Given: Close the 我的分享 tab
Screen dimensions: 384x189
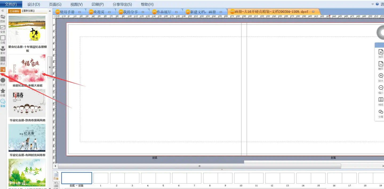Looking at the screenshot, I should 143,12.
